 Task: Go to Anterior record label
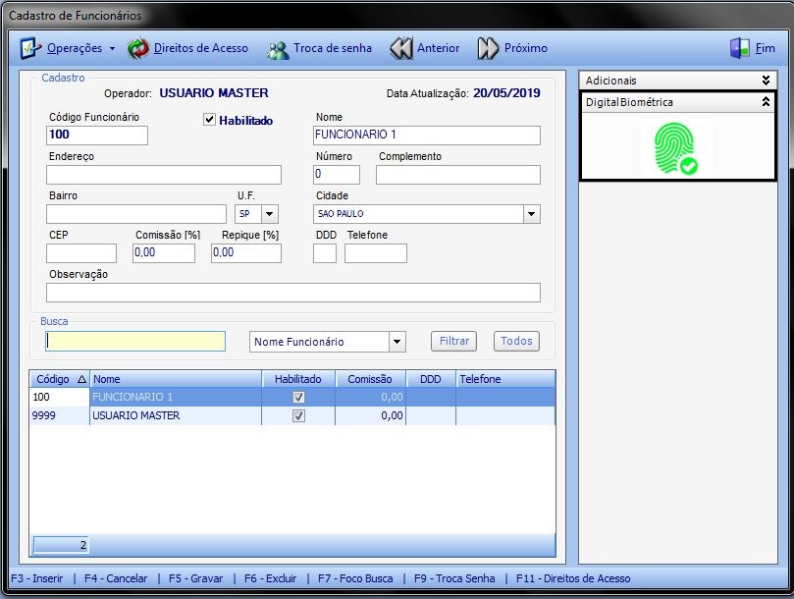tap(438, 48)
